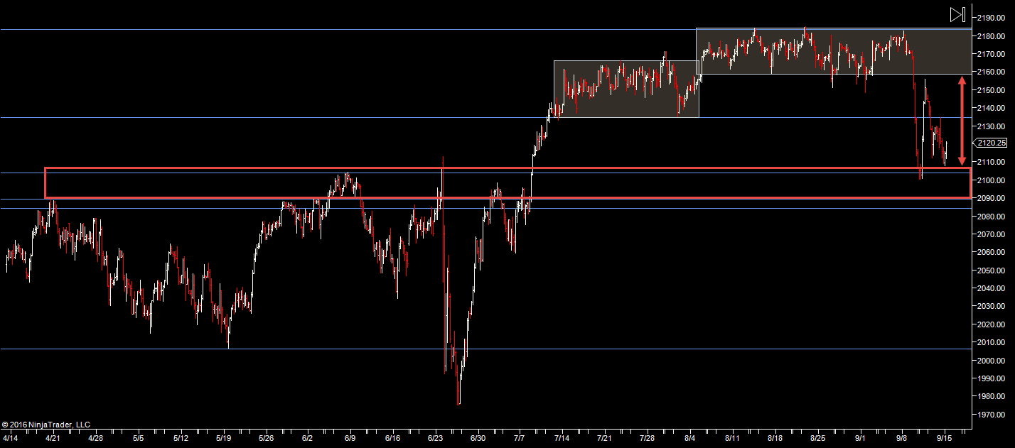Select the red double-headed vertical arrow
Screen dimensions: 1015x448
[962, 121]
